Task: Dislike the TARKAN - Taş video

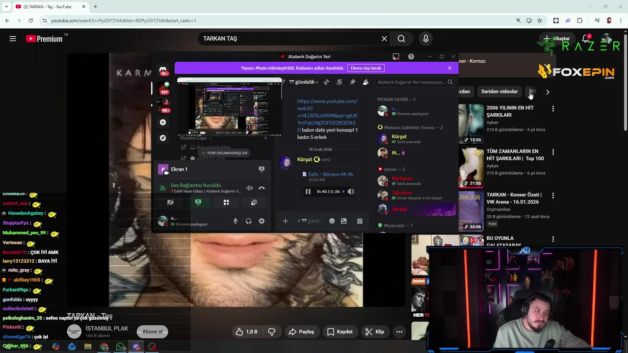Action: 271,332
